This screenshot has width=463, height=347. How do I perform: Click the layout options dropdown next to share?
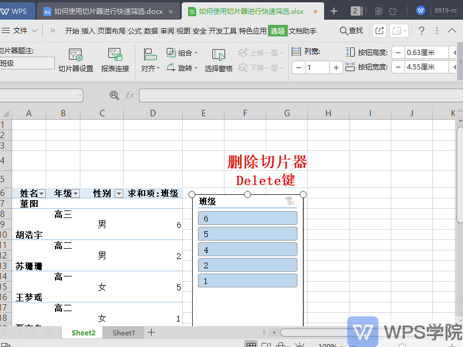[399, 31]
